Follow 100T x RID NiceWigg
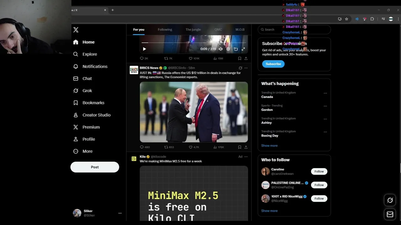Viewport: 401px width, 225px height. (319, 198)
